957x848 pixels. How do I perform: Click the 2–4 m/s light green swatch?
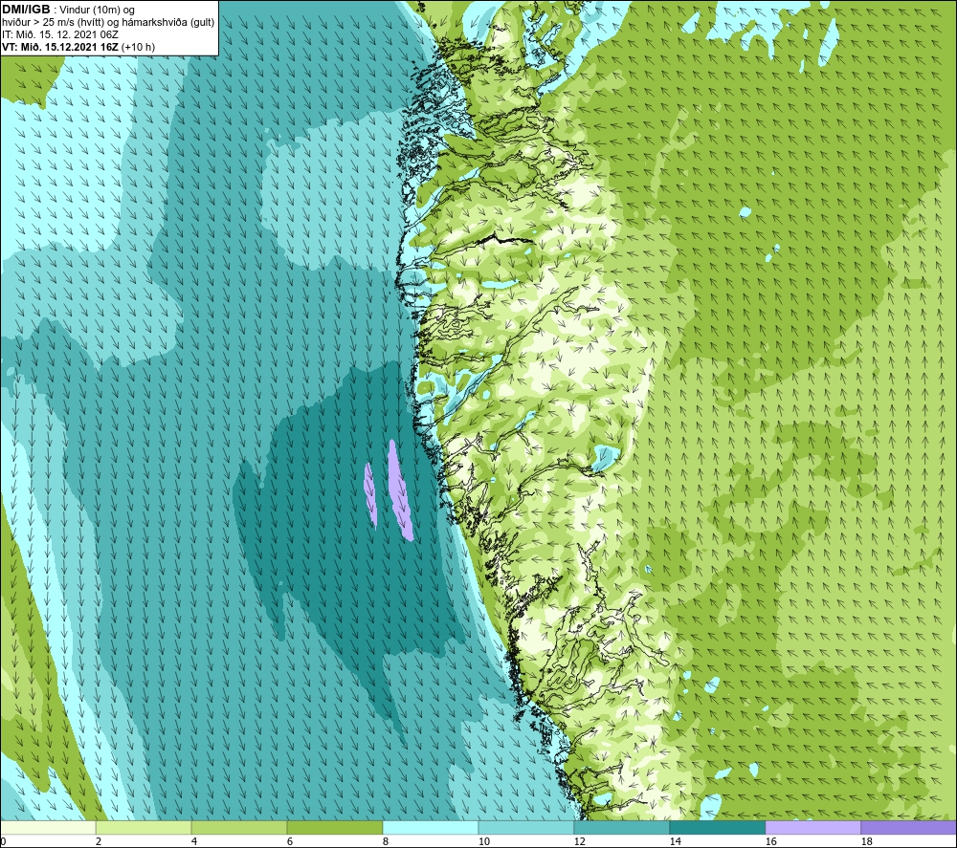144,827
